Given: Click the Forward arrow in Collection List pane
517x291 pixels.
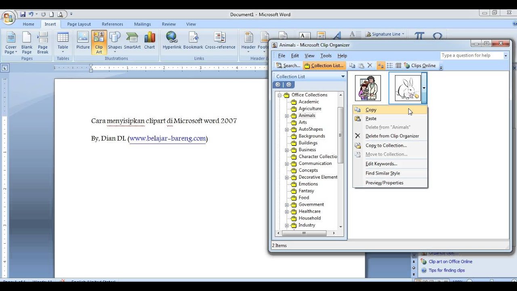Looking at the screenshot, I should tap(288, 84).
